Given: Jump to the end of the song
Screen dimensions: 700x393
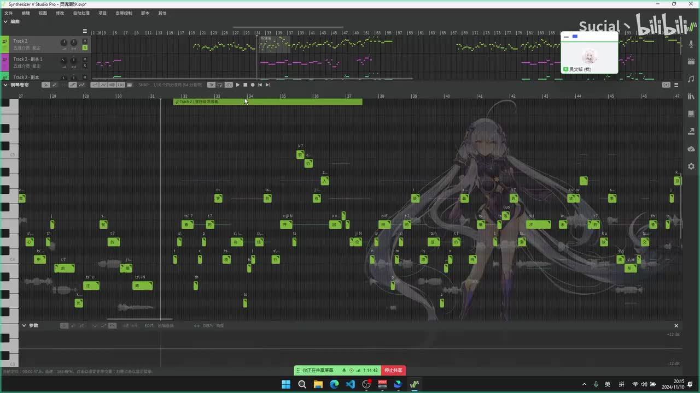Looking at the screenshot, I should (x=267, y=85).
